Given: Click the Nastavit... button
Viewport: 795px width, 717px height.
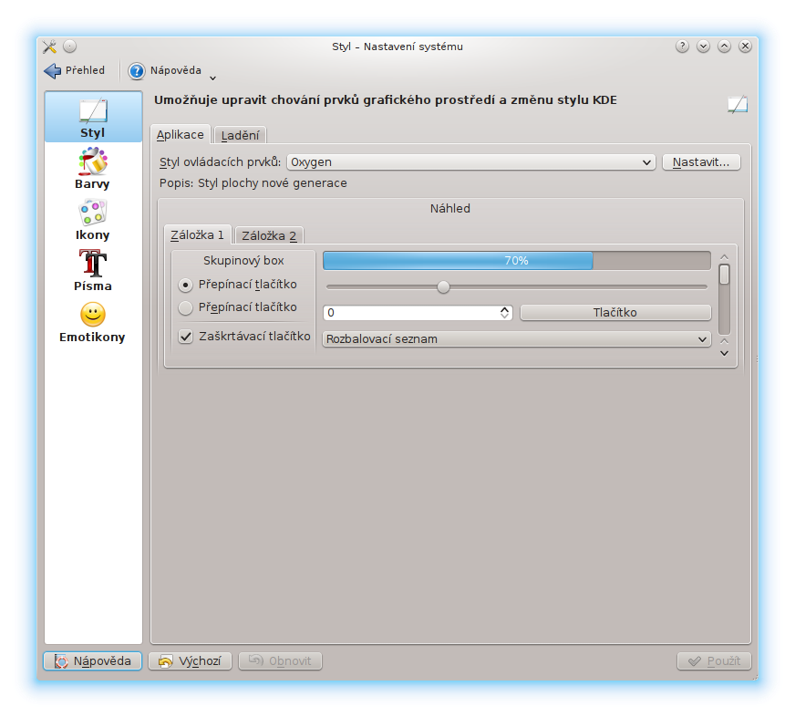Looking at the screenshot, I should (701, 162).
